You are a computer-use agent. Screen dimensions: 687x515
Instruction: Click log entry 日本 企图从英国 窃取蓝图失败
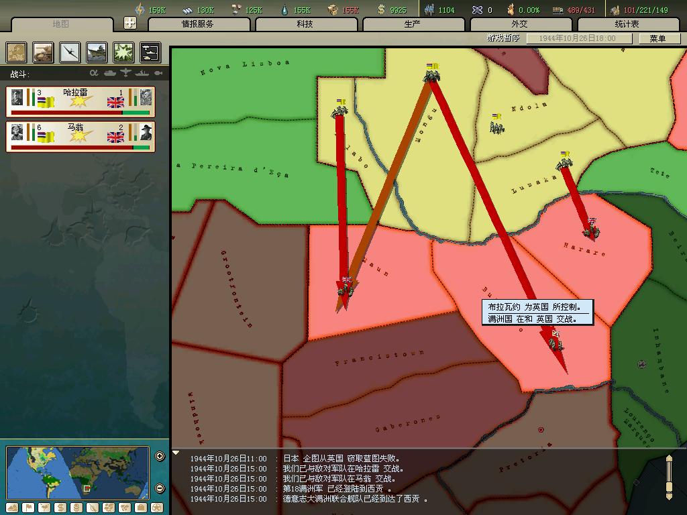(x=341, y=459)
